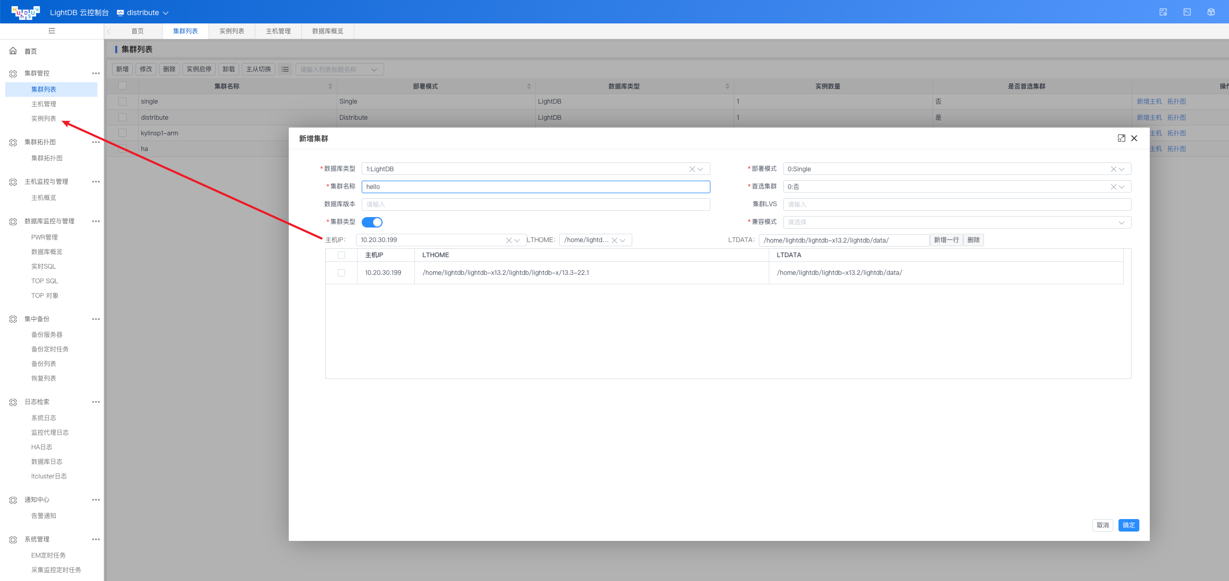Click the list view icon in toolbar
This screenshot has width=1229, height=581.
pos(285,69)
